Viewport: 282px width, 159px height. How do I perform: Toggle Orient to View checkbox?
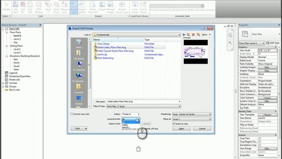point(174,124)
